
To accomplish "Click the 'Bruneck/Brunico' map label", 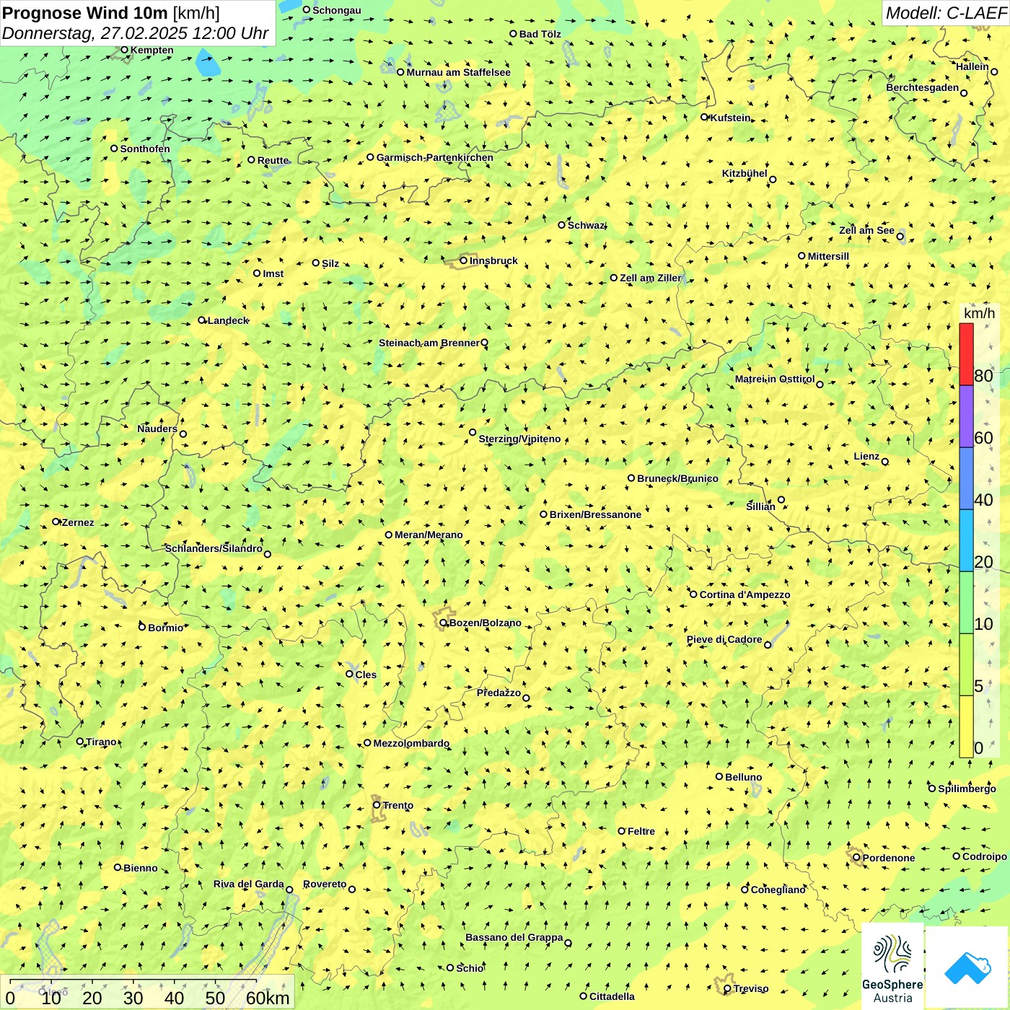I will [677, 478].
